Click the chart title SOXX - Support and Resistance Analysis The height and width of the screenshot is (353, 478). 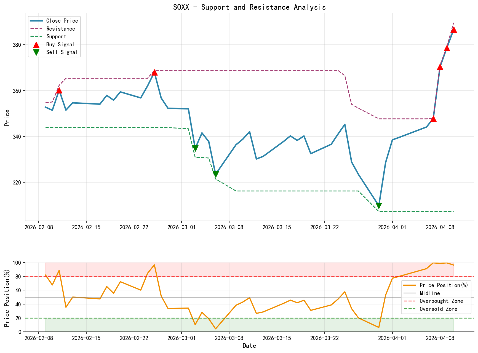249,7
